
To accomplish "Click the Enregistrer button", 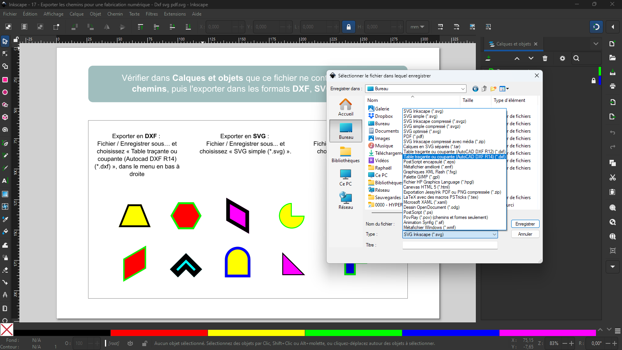I will coord(525,224).
